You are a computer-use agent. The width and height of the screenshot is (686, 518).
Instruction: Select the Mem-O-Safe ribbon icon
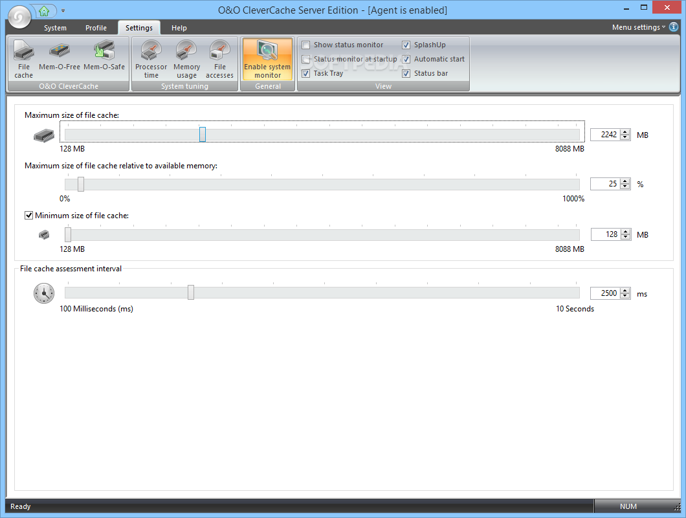pyautogui.click(x=104, y=55)
